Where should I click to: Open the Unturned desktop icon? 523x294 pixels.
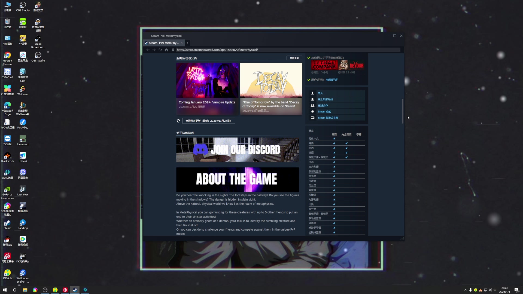pyautogui.click(x=23, y=140)
